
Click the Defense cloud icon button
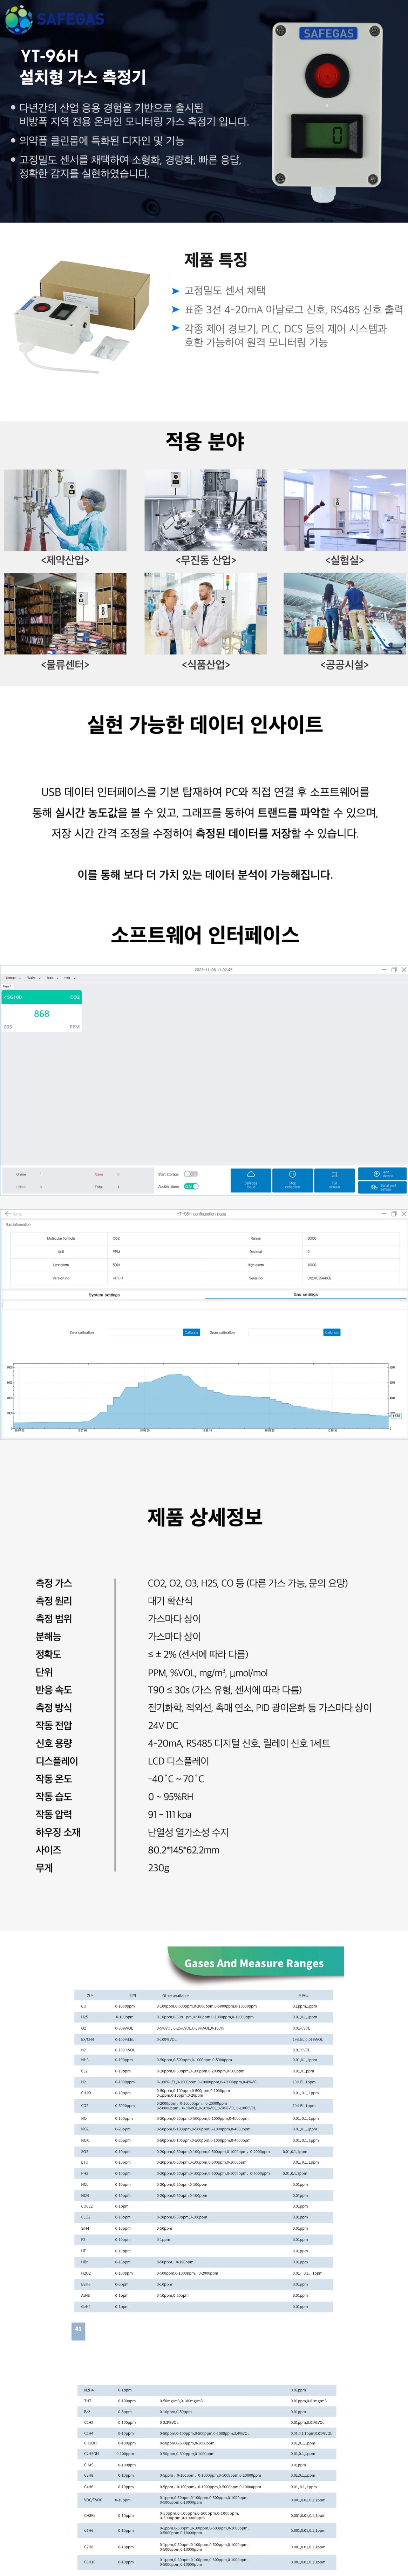coord(251,1174)
